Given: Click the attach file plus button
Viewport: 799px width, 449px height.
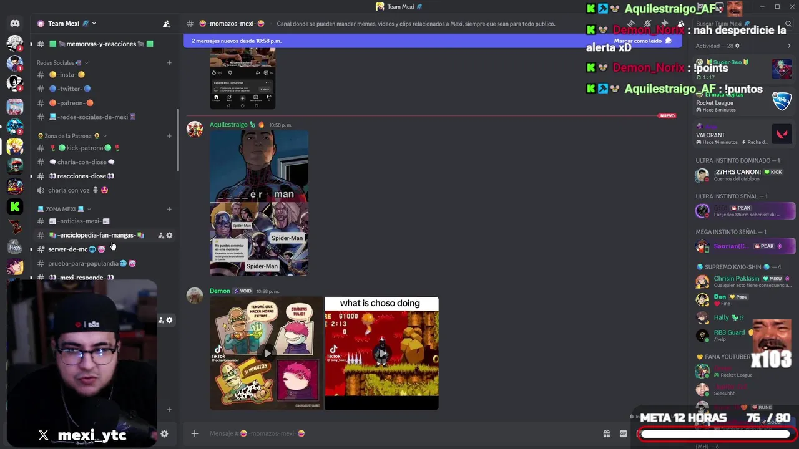Looking at the screenshot, I should (x=195, y=433).
